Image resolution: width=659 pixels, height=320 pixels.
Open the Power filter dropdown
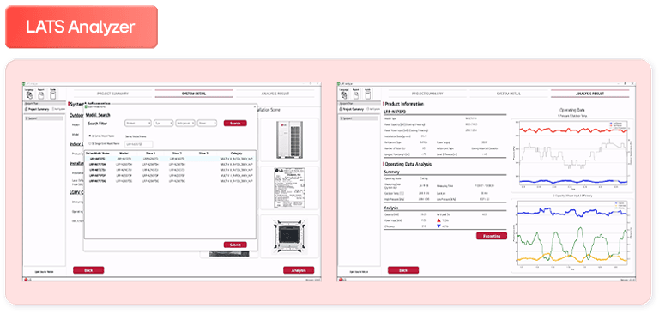pyautogui.click(x=207, y=123)
